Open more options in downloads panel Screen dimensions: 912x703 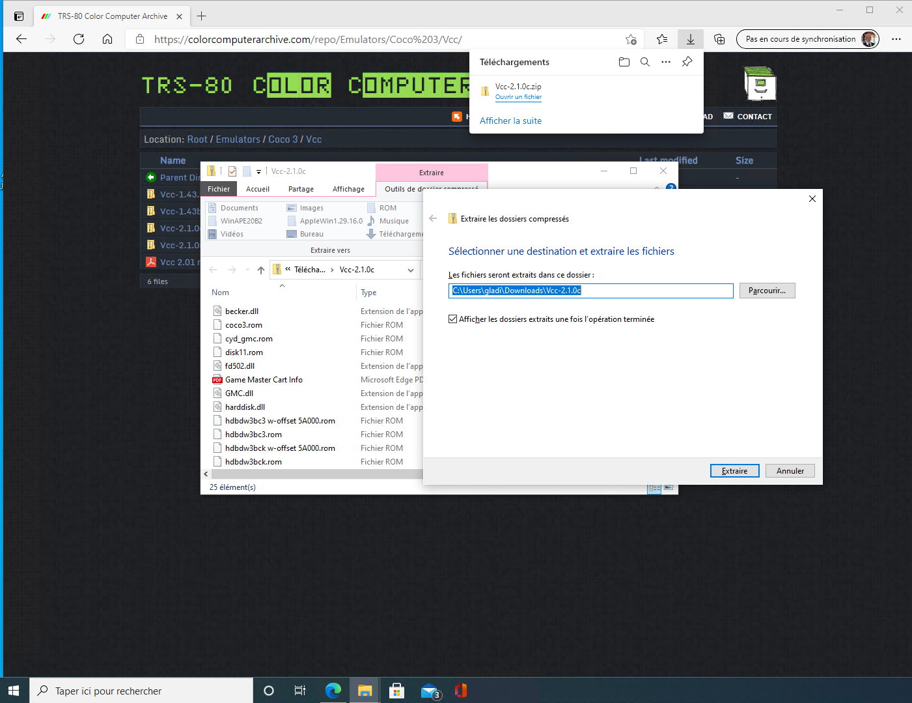click(x=665, y=62)
